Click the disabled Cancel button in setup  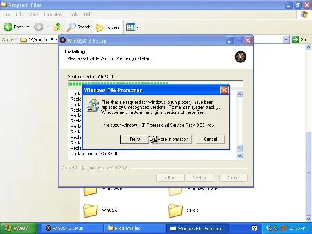pos(233,178)
